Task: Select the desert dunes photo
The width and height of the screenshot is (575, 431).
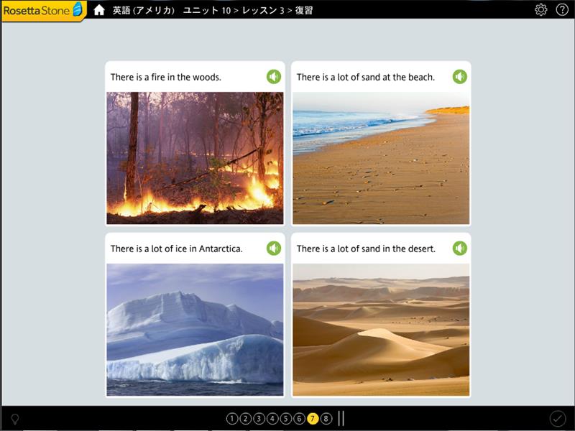Action: (x=381, y=330)
